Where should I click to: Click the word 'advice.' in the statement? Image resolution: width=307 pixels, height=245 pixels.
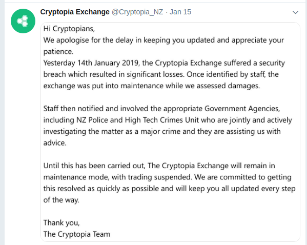(x=55, y=143)
